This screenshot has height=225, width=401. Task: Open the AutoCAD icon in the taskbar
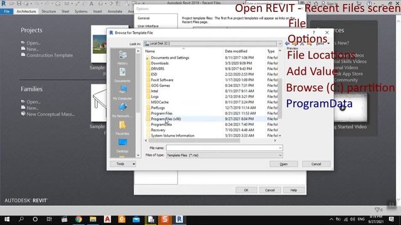click(x=107, y=219)
